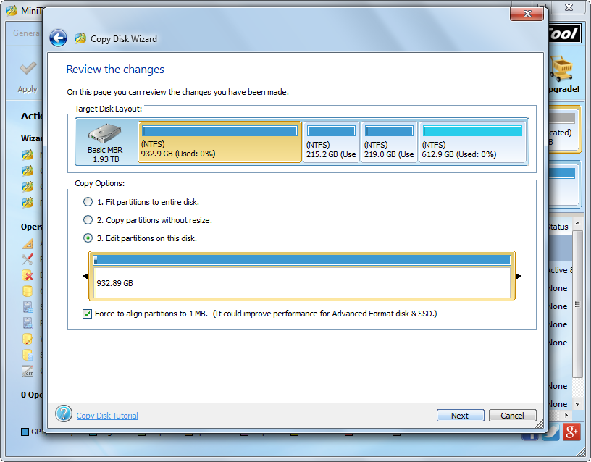
Task: Click the Upgrade shopping cart icon
Action: tap(561, 69)
